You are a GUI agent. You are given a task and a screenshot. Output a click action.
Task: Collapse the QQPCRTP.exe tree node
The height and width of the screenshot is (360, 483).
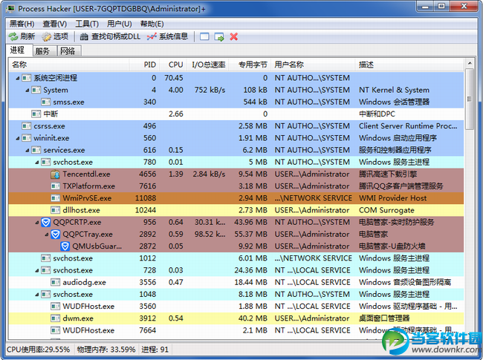click(x=37, y=223)
